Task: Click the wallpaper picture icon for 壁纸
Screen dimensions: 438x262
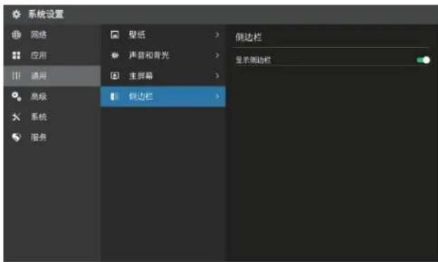Action: (115, 35)
